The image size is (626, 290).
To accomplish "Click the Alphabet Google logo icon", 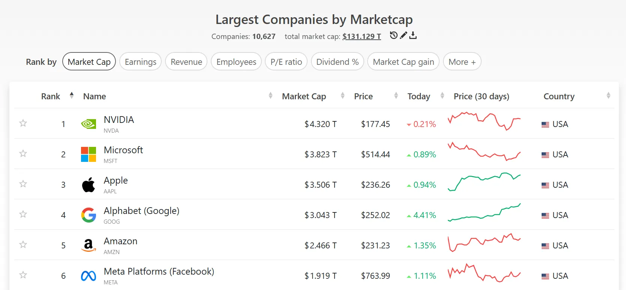I will coord(89,215).
